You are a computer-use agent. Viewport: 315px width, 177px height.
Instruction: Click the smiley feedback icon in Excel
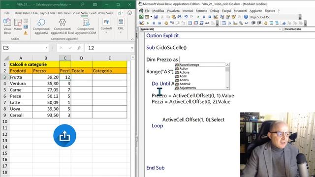130,13
